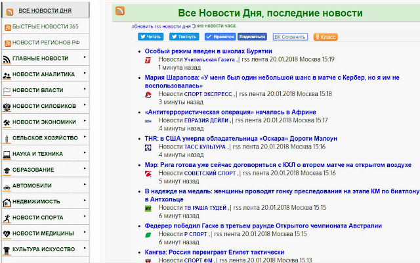The height and width of the screenshot is (263, 420).
Task: Click the ВК Сохранить button
Action: tap(290, 37)
